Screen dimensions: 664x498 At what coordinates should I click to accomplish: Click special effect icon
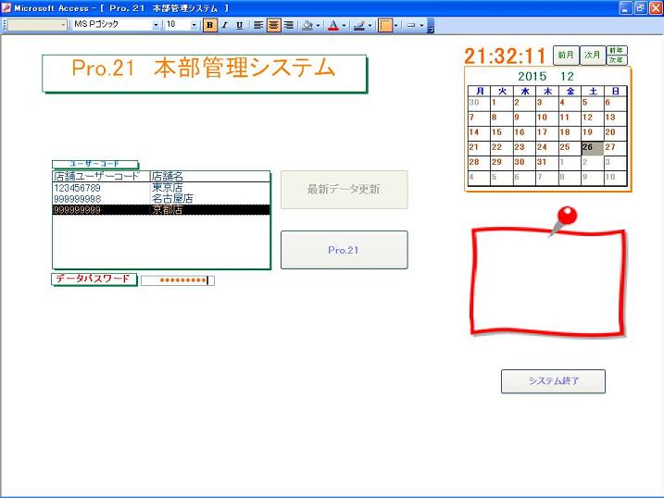click(x=411, y=25)
